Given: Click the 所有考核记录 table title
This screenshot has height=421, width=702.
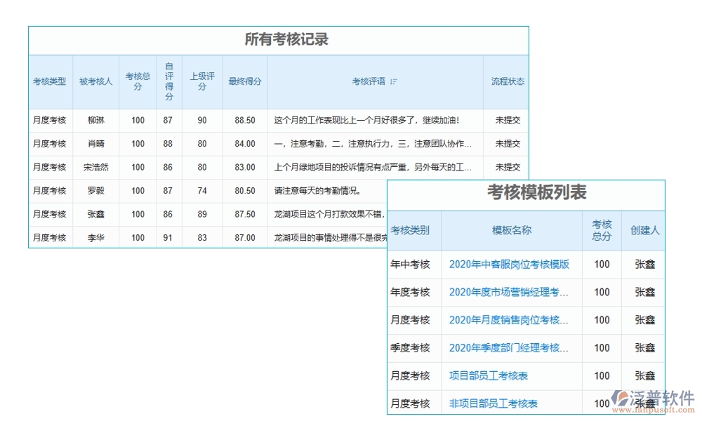Looking at the screenshot, I should click(x=278, y=40).
